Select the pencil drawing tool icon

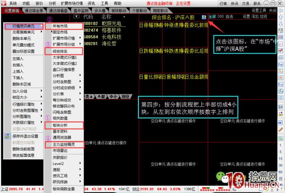click(x=280, y=129)
